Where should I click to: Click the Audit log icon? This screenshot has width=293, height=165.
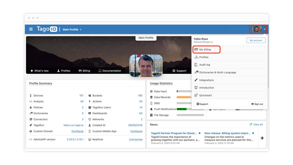(x=196, y=65)
